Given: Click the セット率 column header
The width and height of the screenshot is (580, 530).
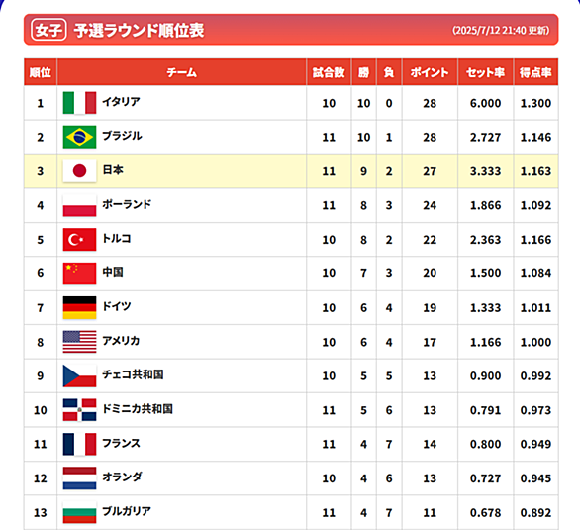Looking at the screenshot, I should 485,72.
